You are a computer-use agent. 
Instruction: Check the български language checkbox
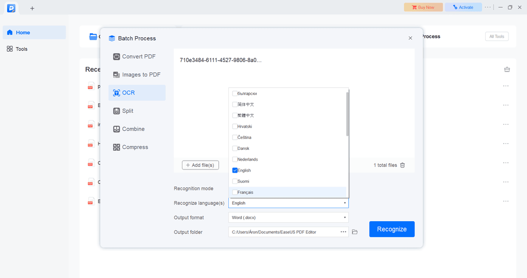coord(235,94)
